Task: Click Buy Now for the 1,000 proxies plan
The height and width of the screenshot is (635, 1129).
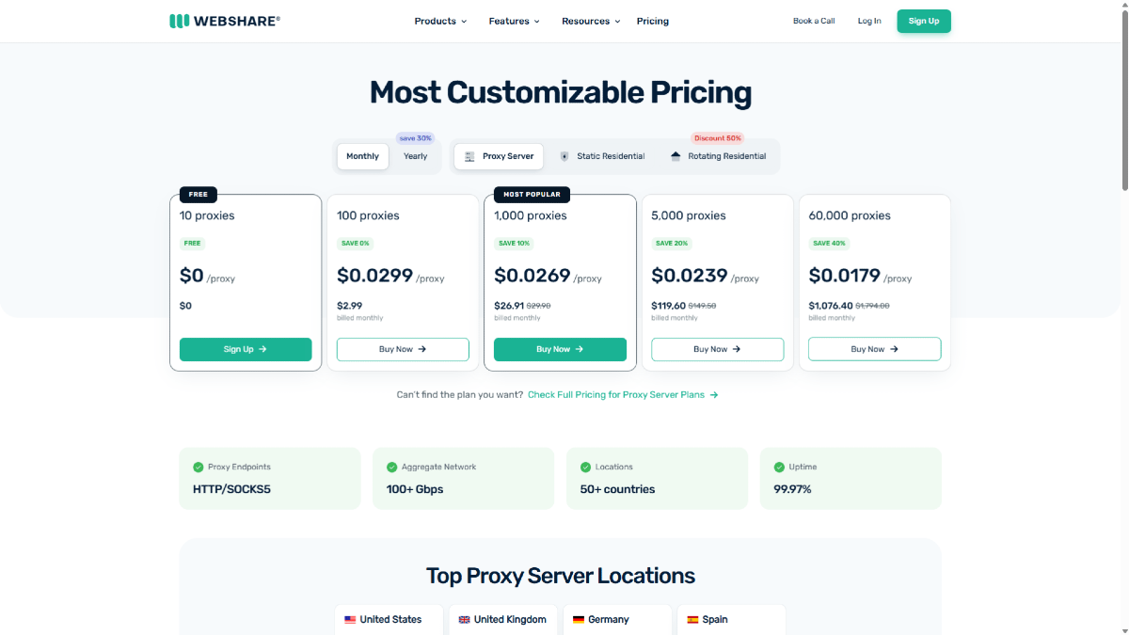Action: click(x=560, y=349)
